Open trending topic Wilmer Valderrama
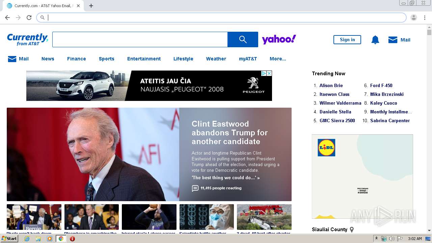The height and width of the screenshot is (243, 432). (341, 103)
